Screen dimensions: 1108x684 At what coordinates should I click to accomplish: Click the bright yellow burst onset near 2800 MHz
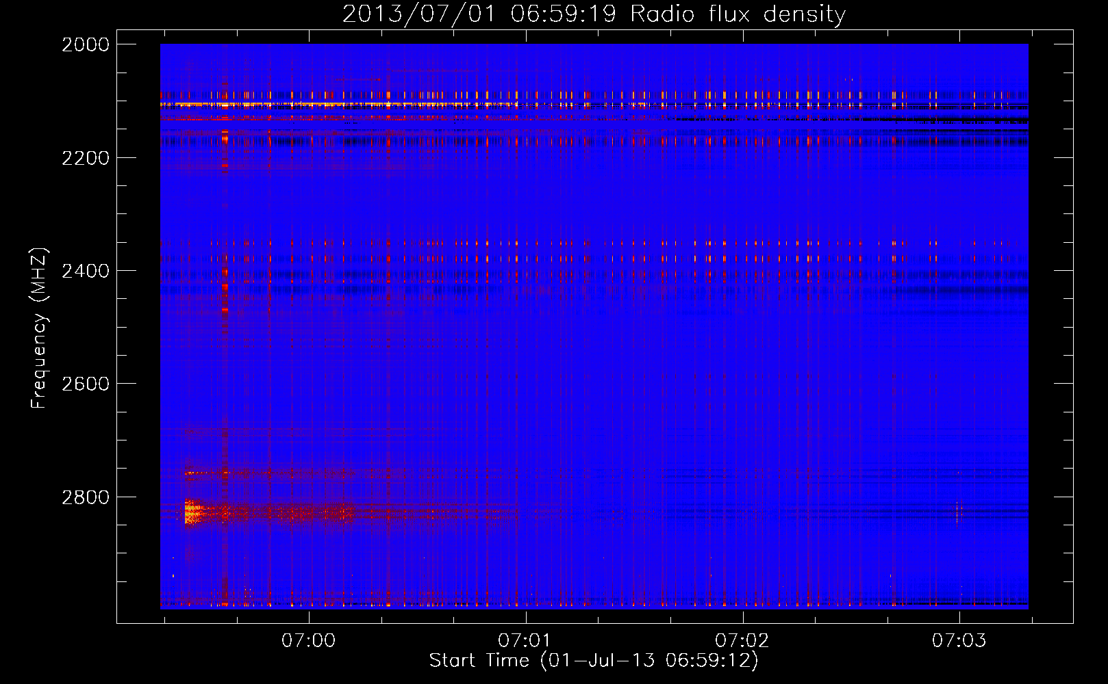(192, 512)
